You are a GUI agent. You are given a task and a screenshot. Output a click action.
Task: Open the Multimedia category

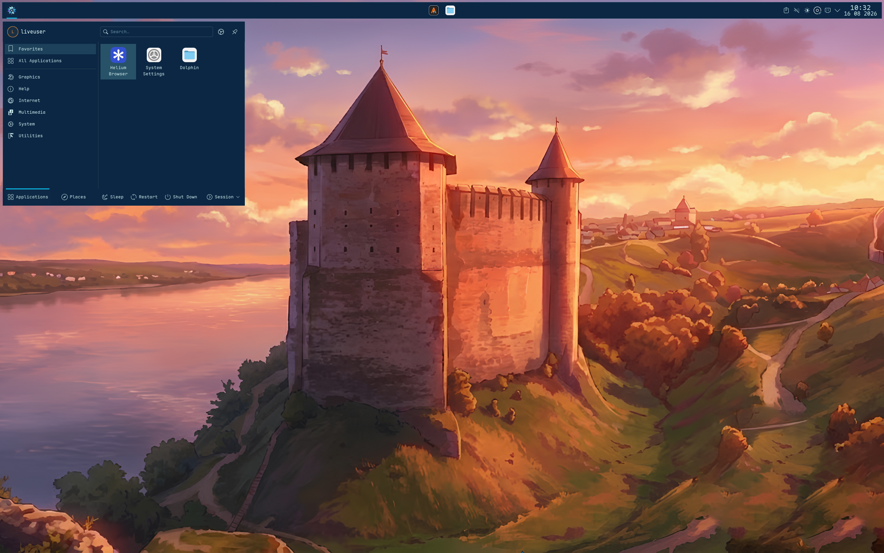click(50, 112)
